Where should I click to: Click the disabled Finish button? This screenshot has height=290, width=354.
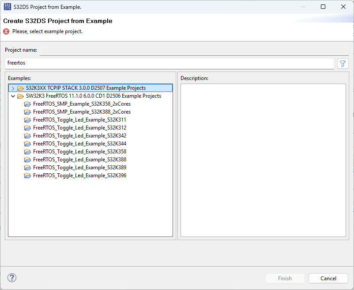285,278
